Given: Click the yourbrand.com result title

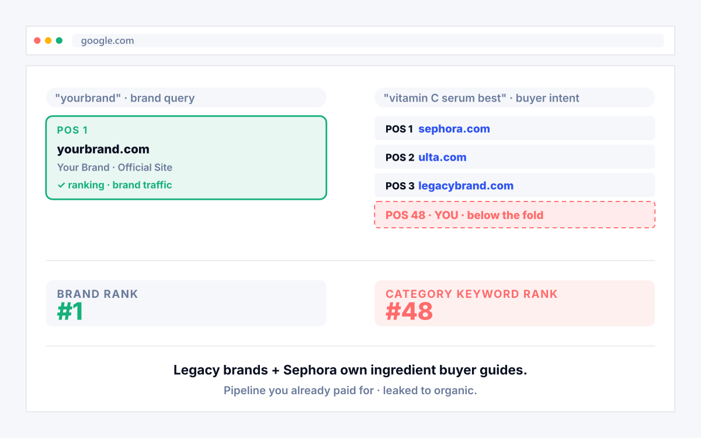Looking at the screenshot, I should point(103,149).
